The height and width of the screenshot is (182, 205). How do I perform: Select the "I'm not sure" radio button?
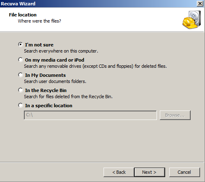coord(21,44)
